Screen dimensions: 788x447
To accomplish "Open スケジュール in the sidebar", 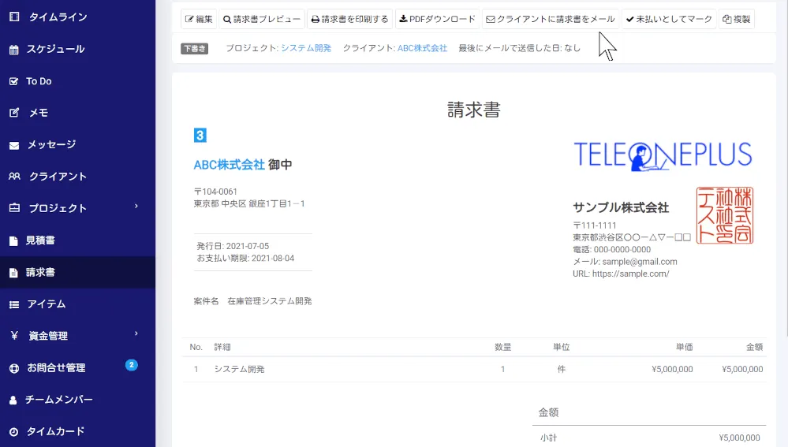I will pos(77,49).
